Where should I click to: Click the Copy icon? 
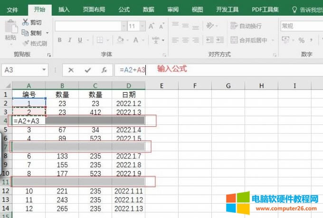(x=25, y=33)
